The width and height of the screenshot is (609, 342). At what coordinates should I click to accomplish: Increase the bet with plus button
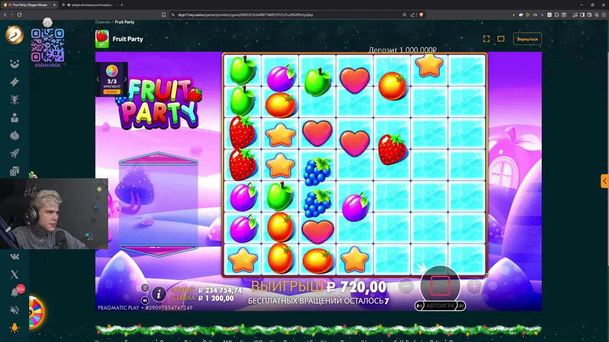[474, 286]
